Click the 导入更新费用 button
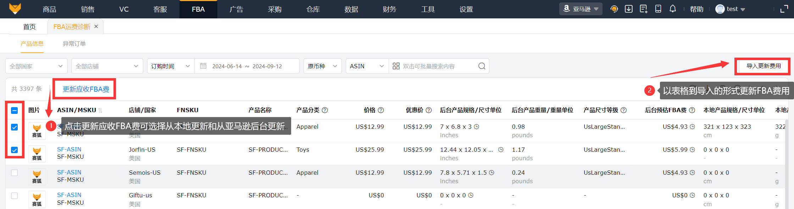The height and width of the screenshot is (209, 794). [x=764, y=66]
